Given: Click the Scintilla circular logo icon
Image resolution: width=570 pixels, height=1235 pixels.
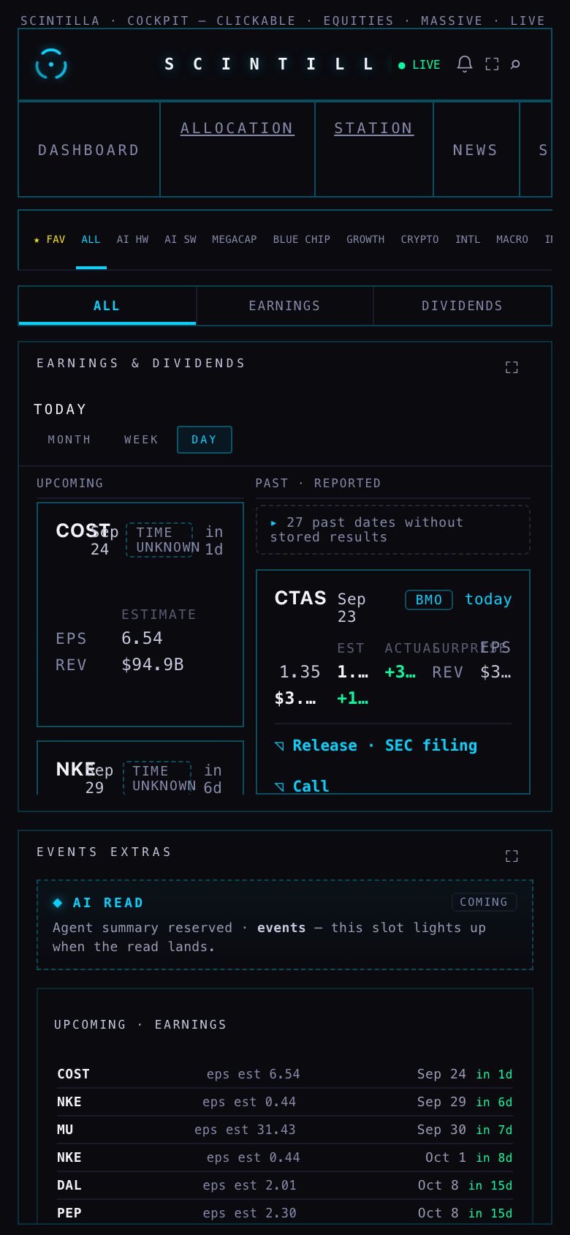Looking at the screenshot, I should click(51, 64).
